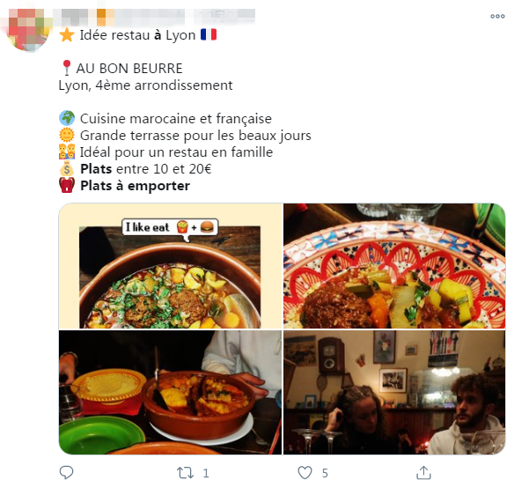Click the retweet arrows icon

coord(185,473)
